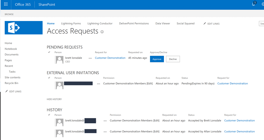Viewport: 264px width, 140px height.
Task: Toggle select-all checkmark in History header
Action: [49, 115]
